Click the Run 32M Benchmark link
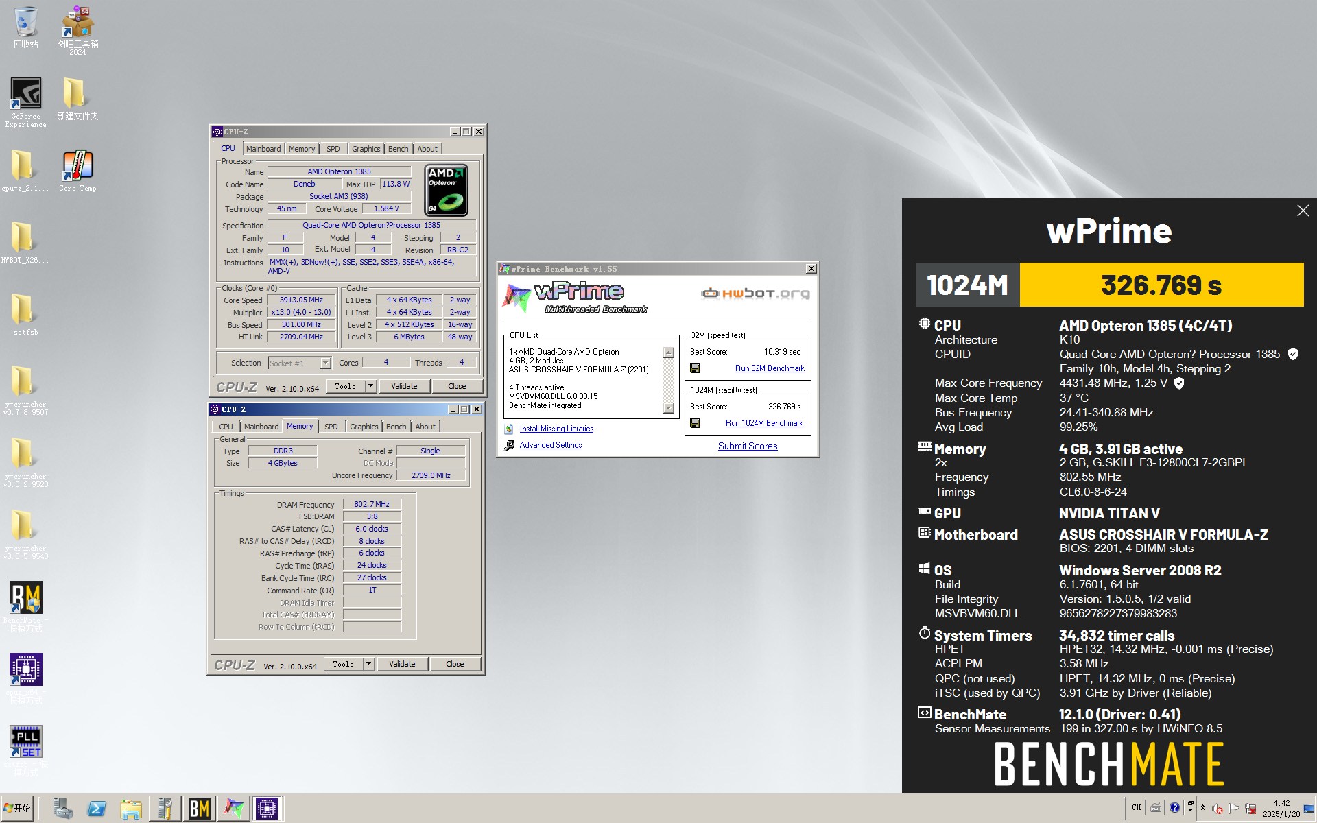 [770, 368]
